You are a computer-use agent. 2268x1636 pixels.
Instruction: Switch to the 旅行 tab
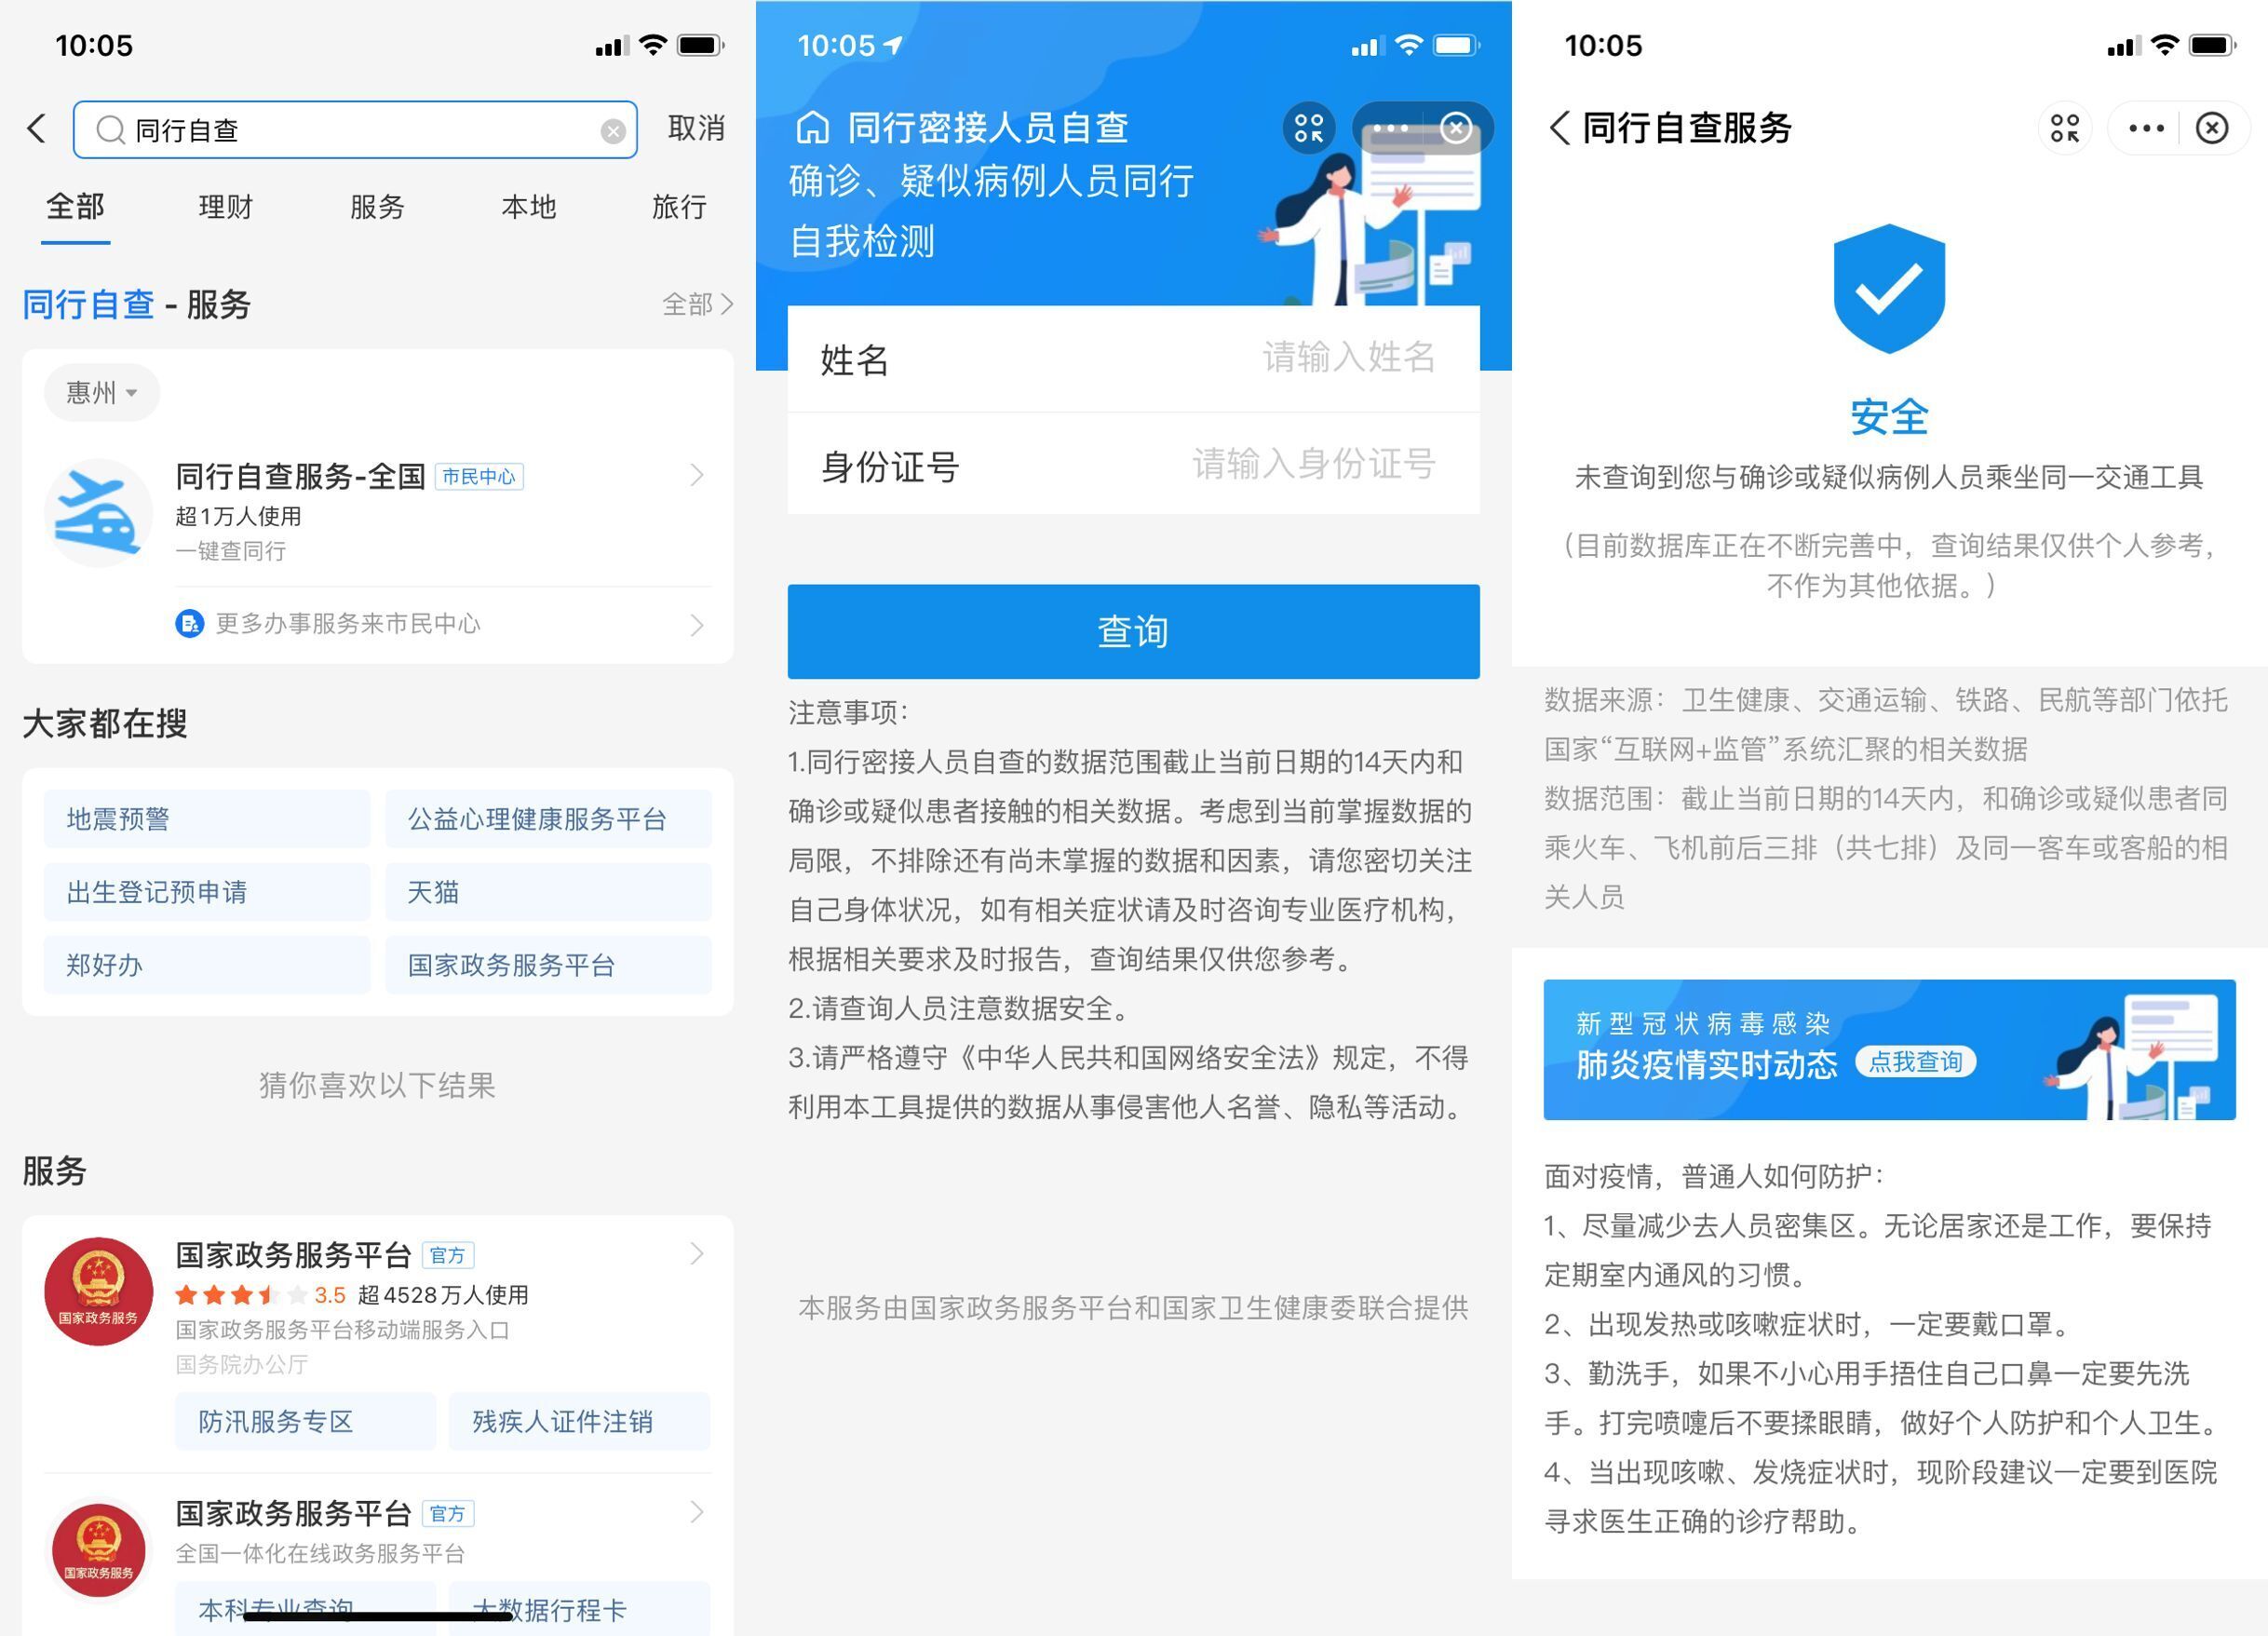(679, 208)
